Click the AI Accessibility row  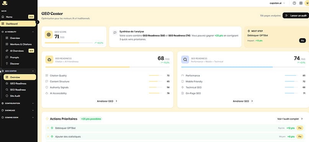click(107, 93)
